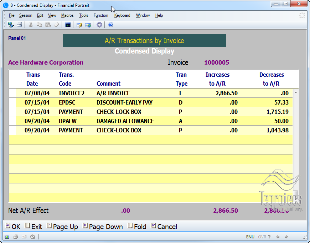Click the ENU status bar indicator
This screenshot has width=310, height=243.
click(x=250, y=237)
